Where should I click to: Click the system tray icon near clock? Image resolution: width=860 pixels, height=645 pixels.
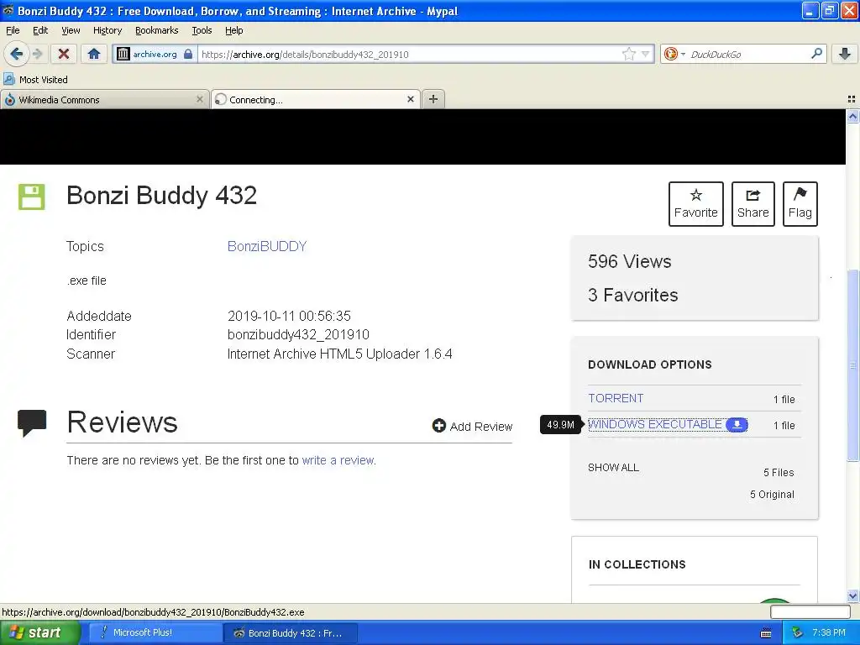coord(798,632)
